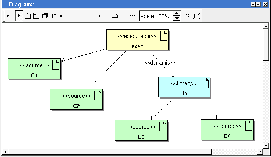This screenshot has width=271, height=157.
Task: Click the horizontal scrollbar right arrow
Action: (x=260, y=152)
